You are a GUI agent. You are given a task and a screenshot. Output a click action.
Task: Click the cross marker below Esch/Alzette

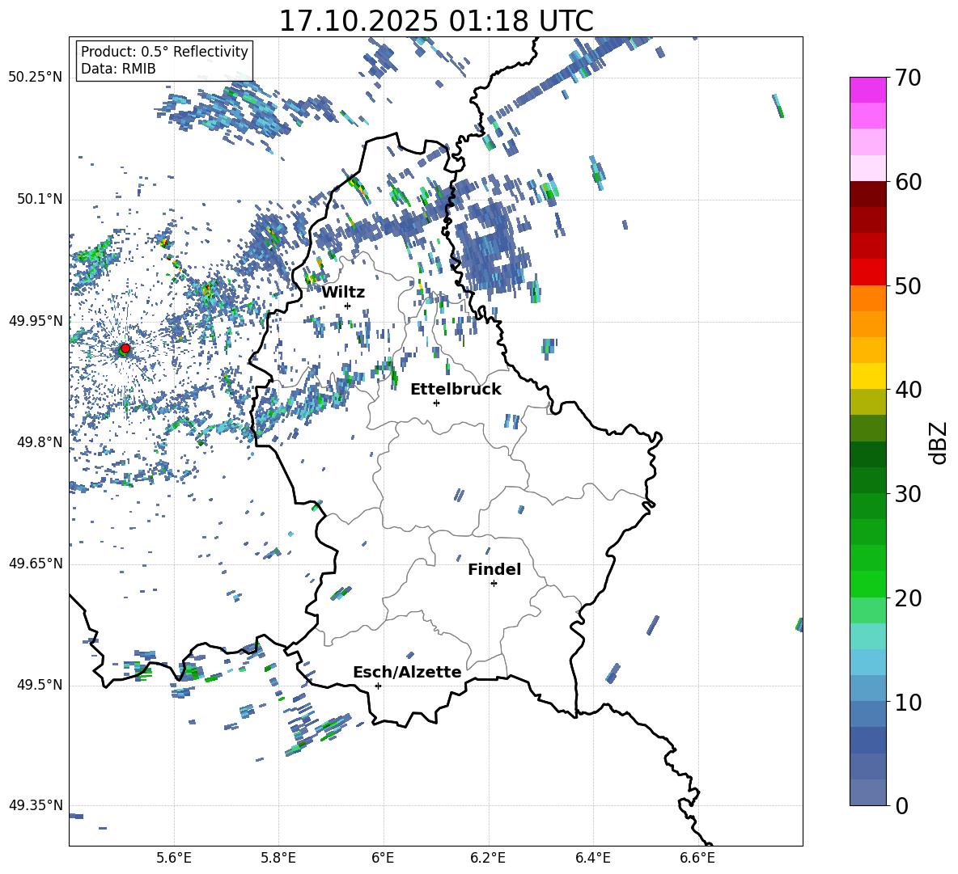click(x=378, y=686)
